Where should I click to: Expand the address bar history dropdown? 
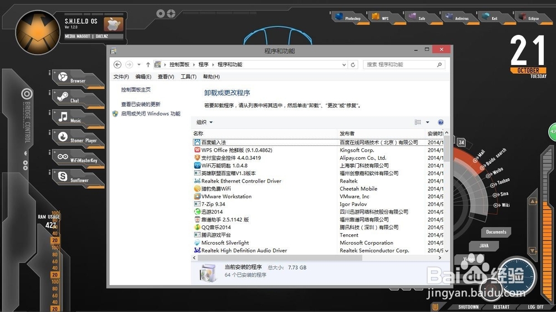pos(344,65)
